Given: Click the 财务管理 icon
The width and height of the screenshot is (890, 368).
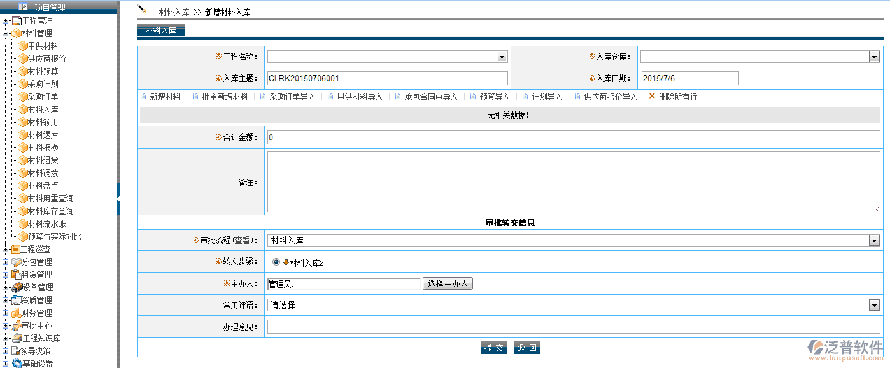Looking at the screenshot, I should click(17, 313).
